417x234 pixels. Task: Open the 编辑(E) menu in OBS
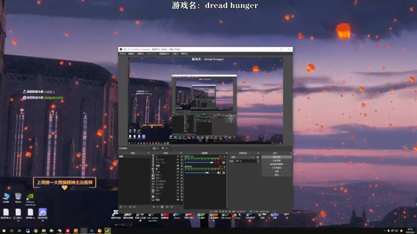point(132,54)
